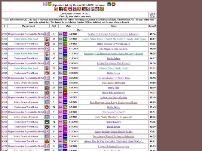Image resolution: width=202 pixels, height=151 pixels.
Task: Open the 'Battle Dome' video link
Action: [114, 107]
